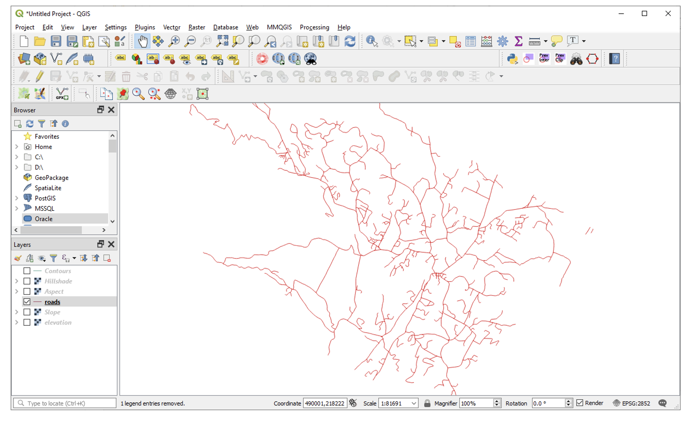Click the Coordinate input field
693x424 pixels.
tap(325, 403)
